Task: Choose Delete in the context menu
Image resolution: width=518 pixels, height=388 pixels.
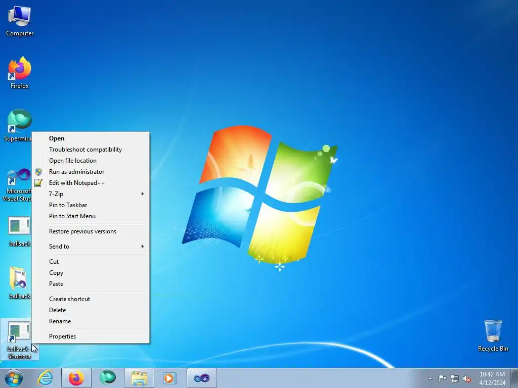Action: (91, 310)
